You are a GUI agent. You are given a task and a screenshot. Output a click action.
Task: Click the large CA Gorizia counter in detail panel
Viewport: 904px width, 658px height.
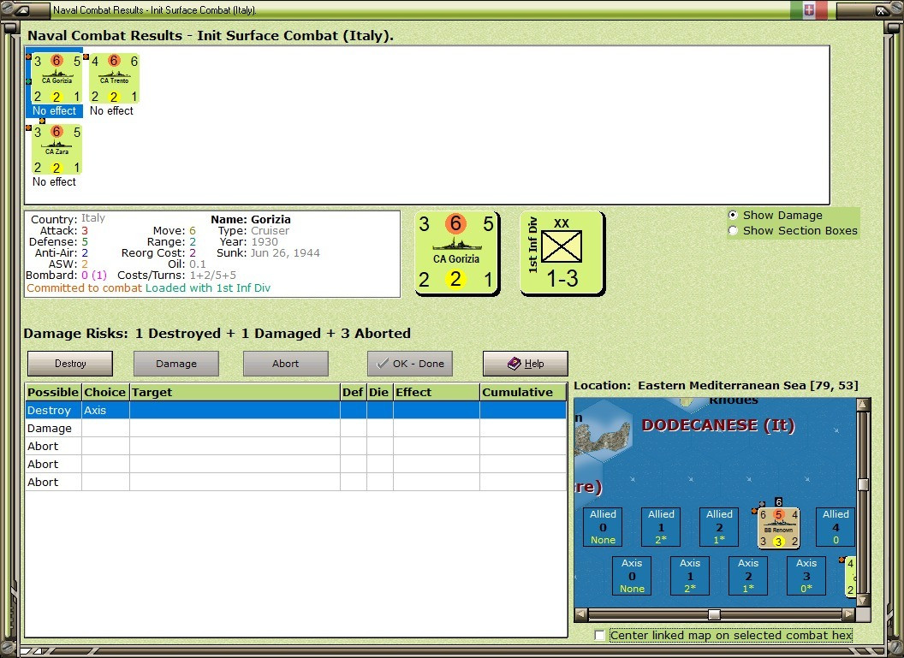[x=456, y=253]
